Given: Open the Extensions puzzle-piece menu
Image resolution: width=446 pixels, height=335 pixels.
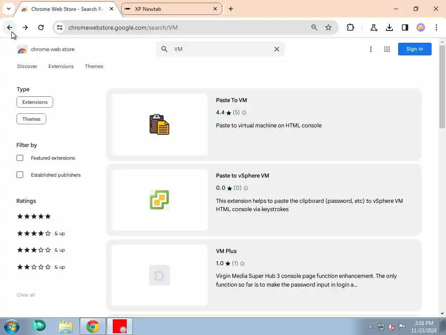Looking at the screenshot, I should point(351,27).
